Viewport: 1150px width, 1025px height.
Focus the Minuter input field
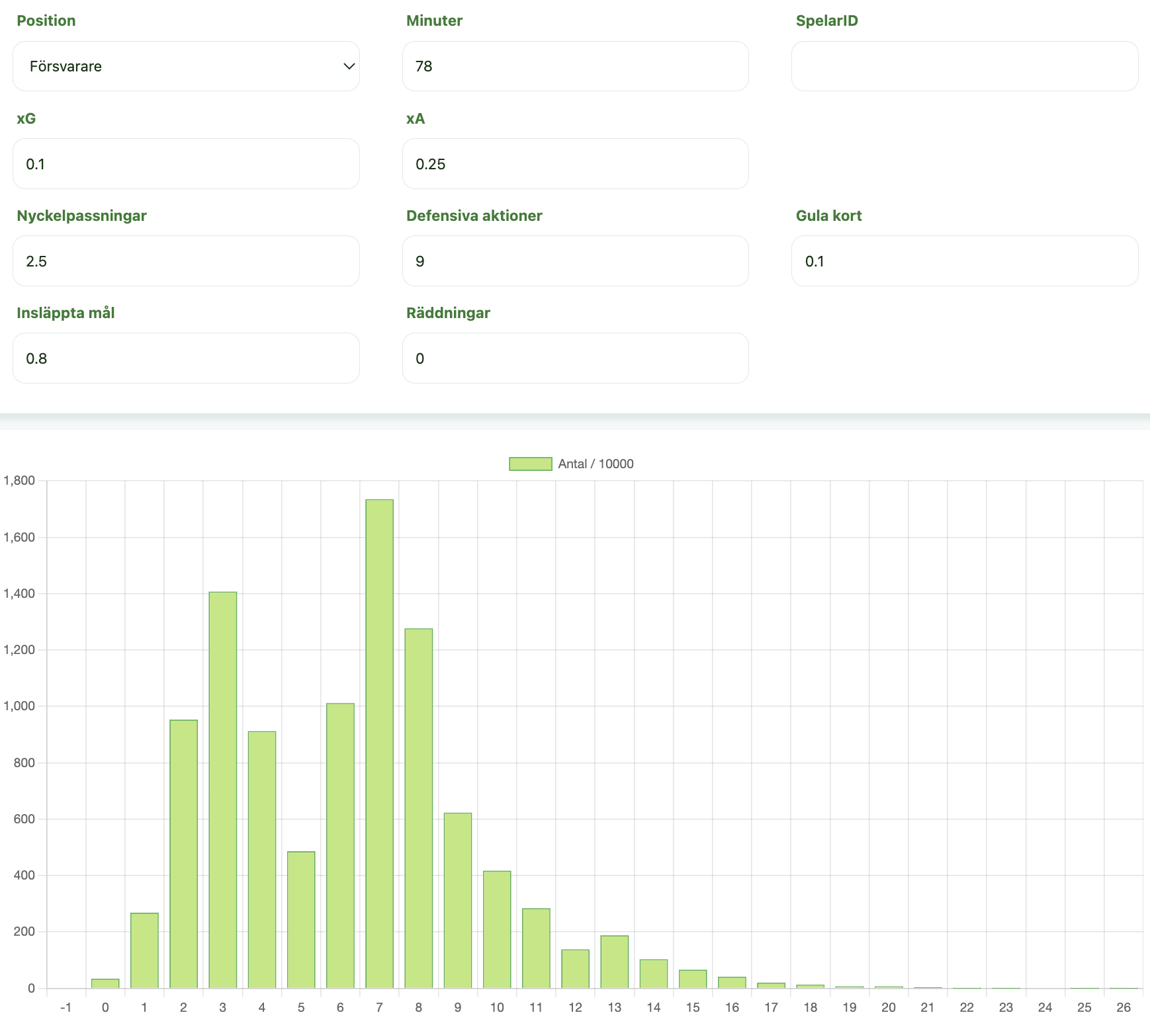575,66
